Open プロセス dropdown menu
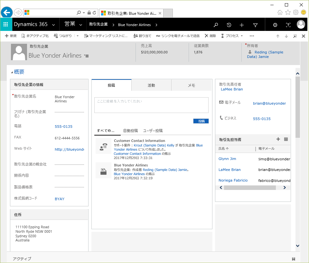This screenshot has width=309, height=263. pos(232,36)
